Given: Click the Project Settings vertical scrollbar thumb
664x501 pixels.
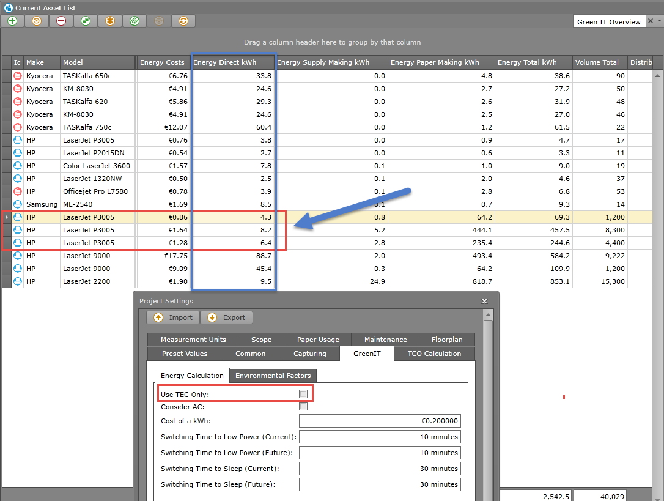Looking at the screenshot, I should (488, 410).
